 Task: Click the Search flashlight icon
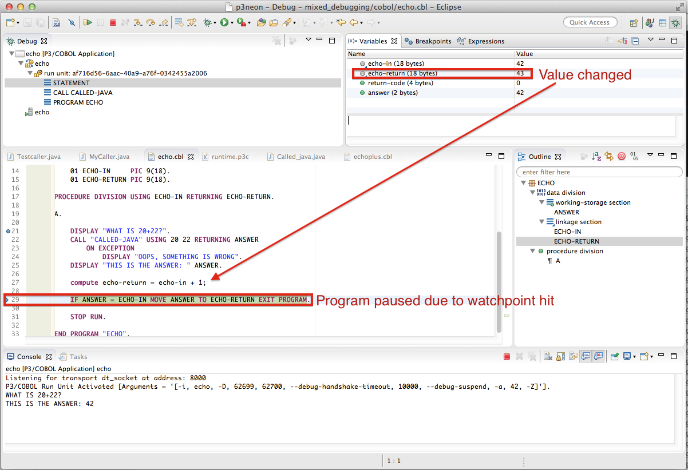click(x=287, y=23)
